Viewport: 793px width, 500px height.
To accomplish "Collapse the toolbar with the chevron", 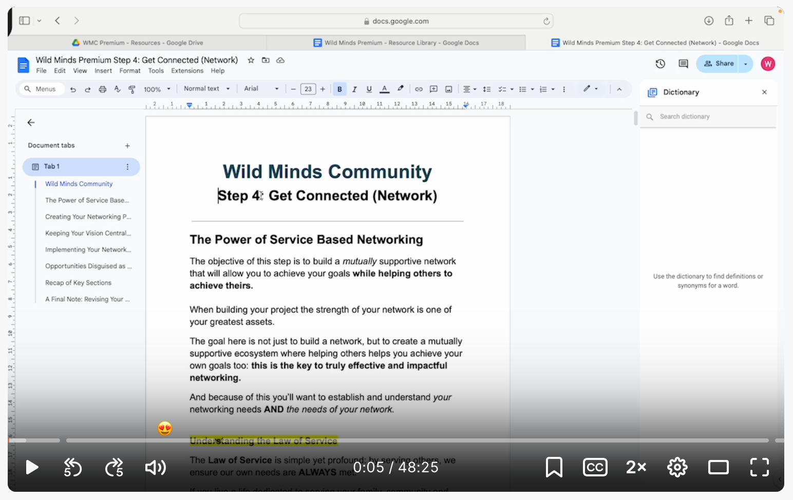I will tap(619, 89).
